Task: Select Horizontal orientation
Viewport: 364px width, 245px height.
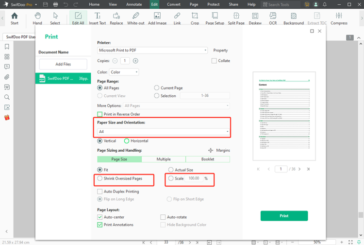Action: tap(127, 141)
